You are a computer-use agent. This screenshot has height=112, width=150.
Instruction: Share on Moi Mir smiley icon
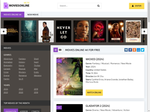pyautogui.click(x=138, y=50)
